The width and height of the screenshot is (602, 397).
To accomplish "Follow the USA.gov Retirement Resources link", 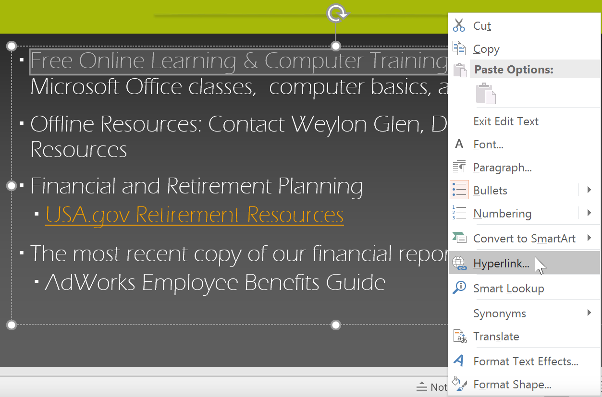I will 194,215.
